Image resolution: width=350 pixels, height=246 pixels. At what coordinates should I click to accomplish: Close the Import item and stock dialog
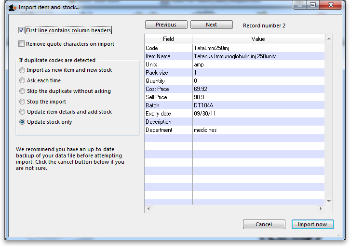(x=331, y=5)
